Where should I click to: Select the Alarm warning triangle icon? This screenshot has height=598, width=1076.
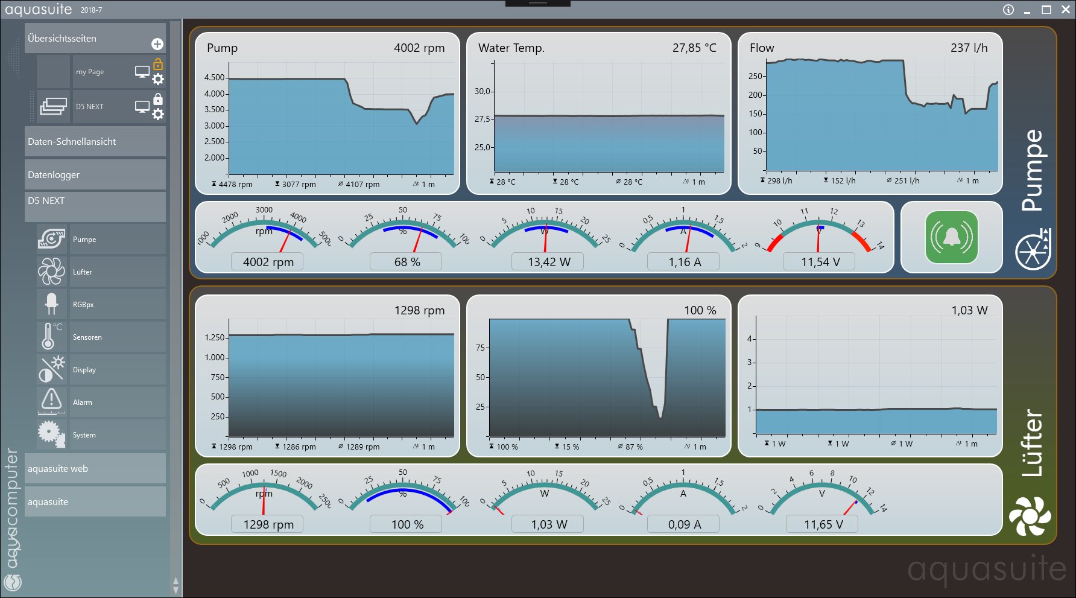[51, 402]
